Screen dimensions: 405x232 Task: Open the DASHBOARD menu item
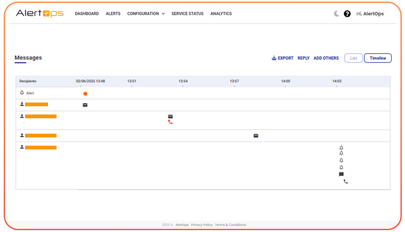[x=87, y=13]
